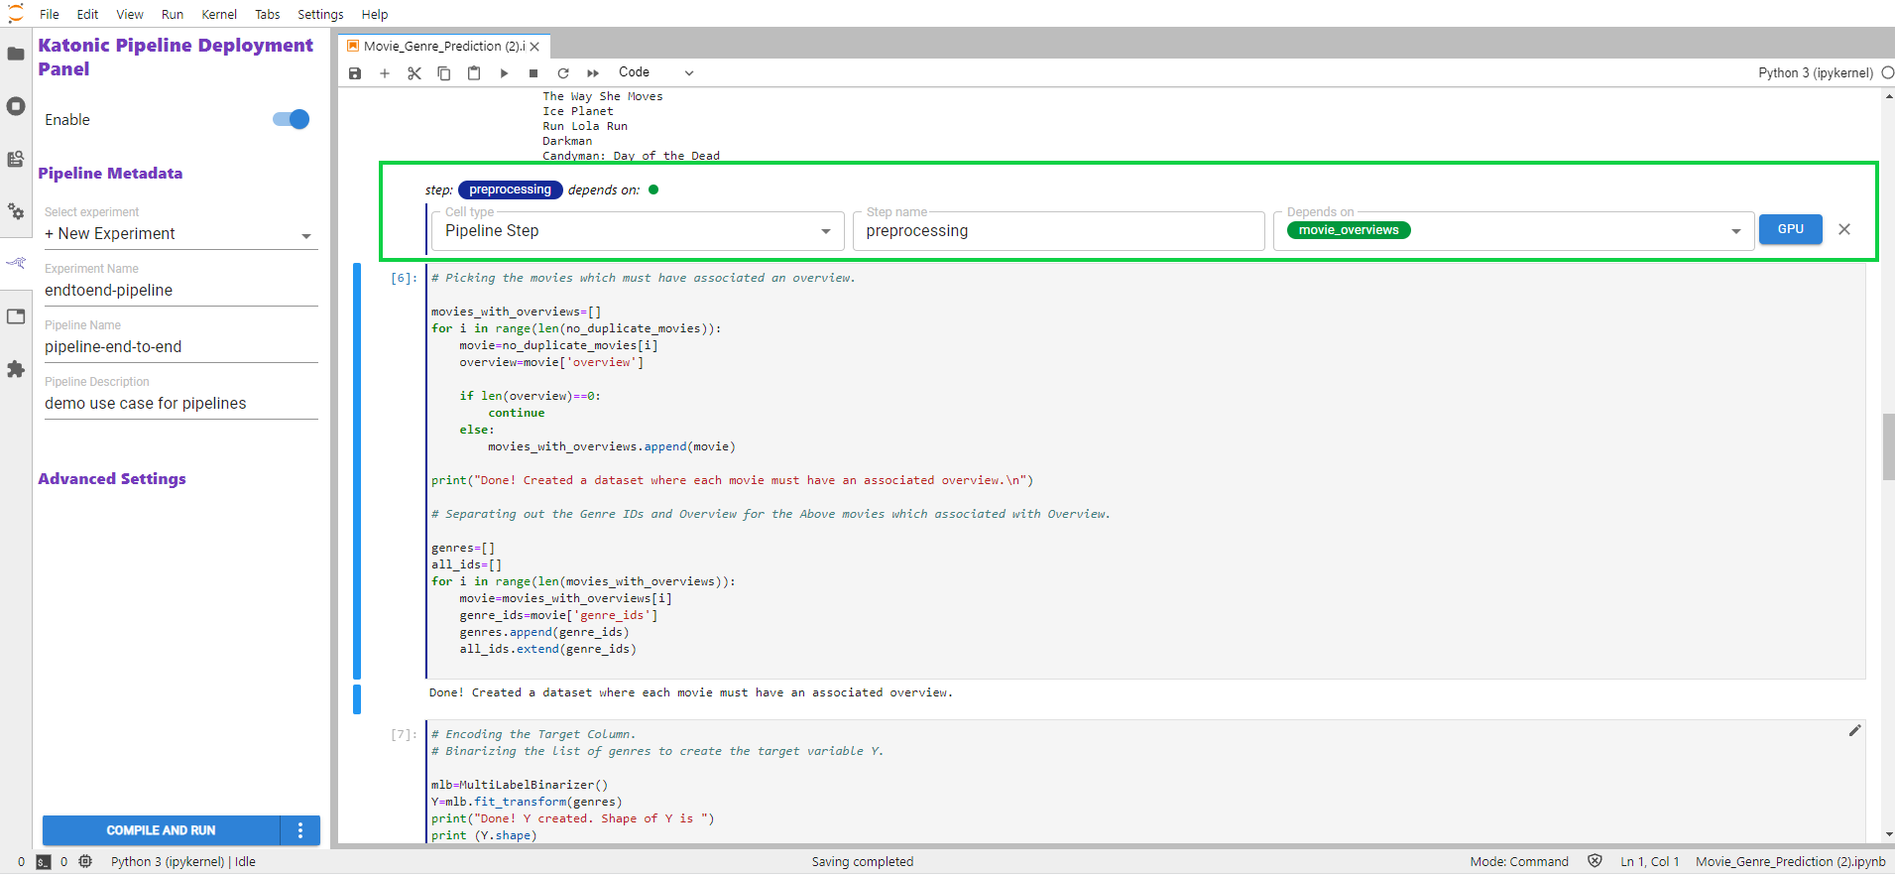Open the property inspector gears icon
Image resolution: width=1895 pixels, height=876 pixels.
(x=16, y=211)
